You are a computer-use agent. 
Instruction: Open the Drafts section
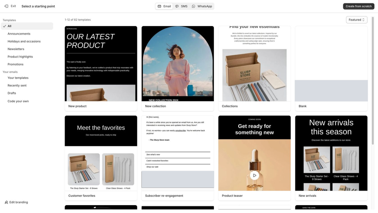click(x=11, y=93)
